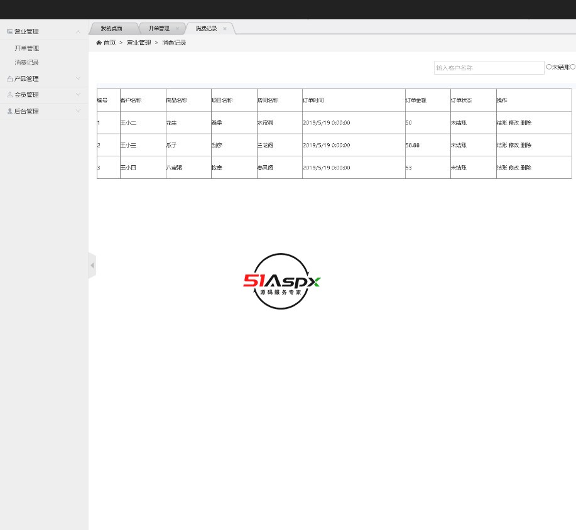
Task: Click 修改 for customer 王小二
Action: coord(514,122)
